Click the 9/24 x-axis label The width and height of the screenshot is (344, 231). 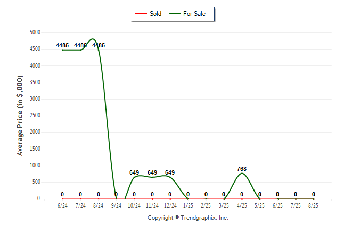coord(116,205)
